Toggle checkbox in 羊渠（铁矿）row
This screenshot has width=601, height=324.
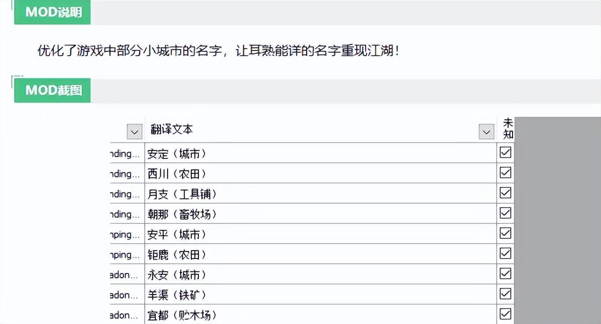(x=506, y=294)
